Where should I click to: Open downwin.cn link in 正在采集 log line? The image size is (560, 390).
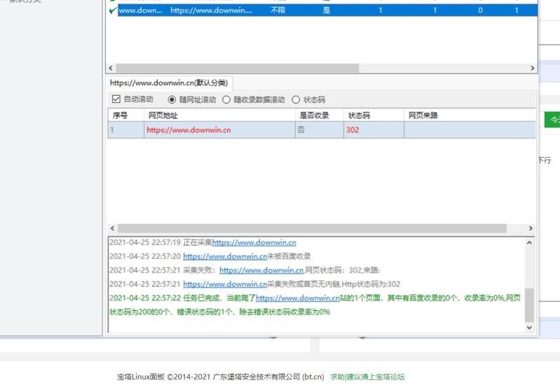tap(254, 242)
